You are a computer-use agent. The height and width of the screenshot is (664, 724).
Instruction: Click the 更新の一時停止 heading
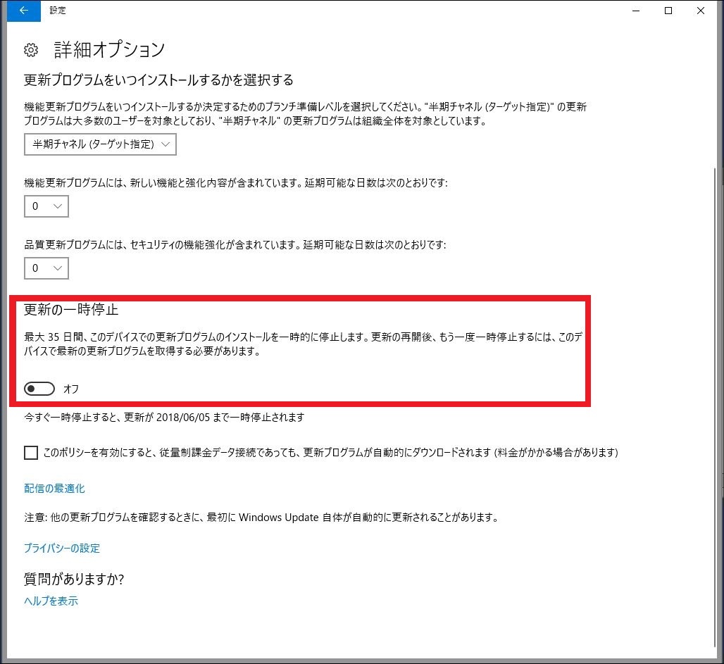tap(71, 309)
